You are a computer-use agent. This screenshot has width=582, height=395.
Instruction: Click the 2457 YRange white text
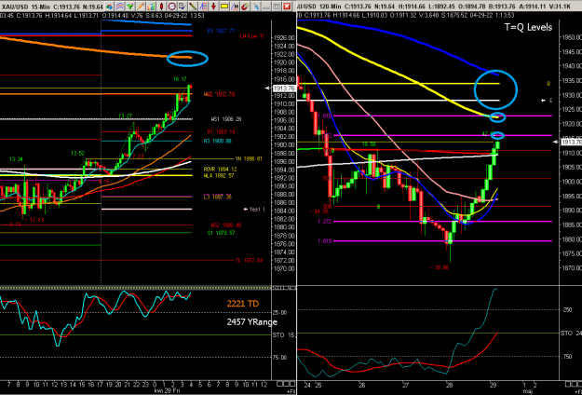click(252, 321)
